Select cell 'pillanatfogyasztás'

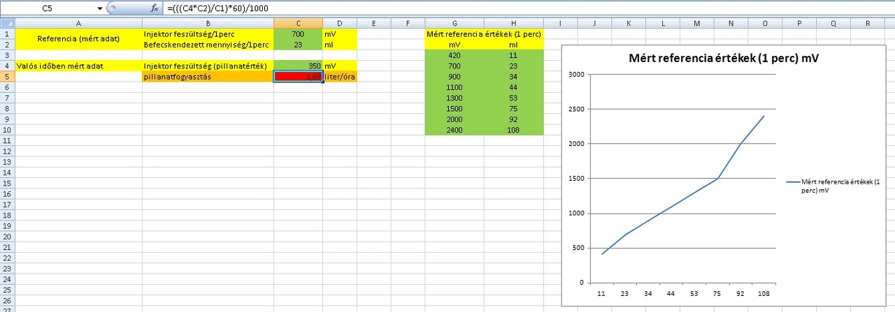pos(208,76)
